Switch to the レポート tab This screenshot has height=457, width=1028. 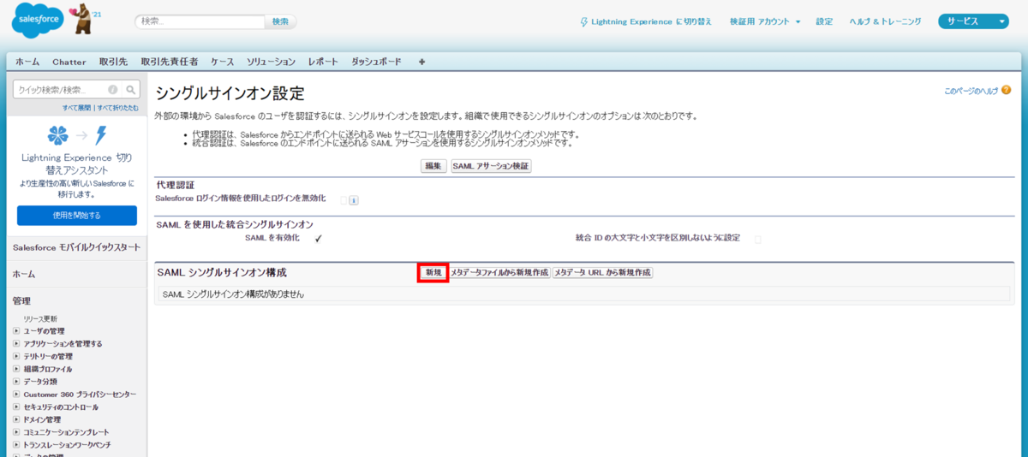pyautogui.click(x=323, y=62)
